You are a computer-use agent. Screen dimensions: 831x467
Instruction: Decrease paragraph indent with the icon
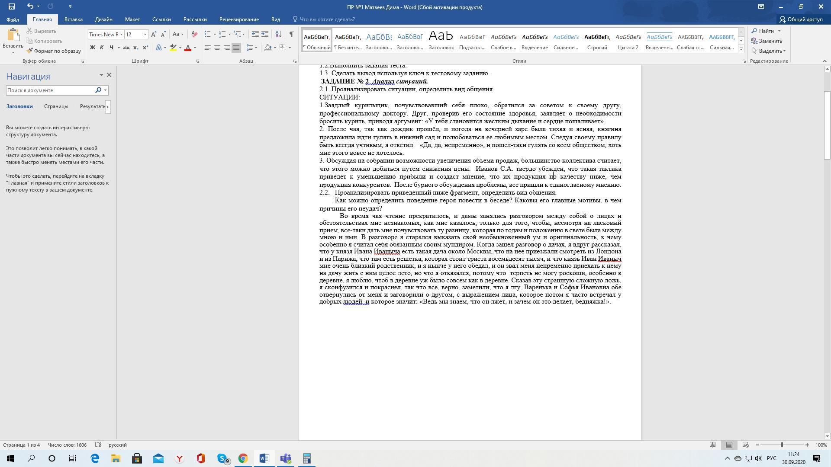(255, 34)
